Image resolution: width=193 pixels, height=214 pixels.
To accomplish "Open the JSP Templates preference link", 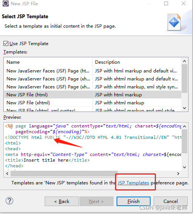I will click(133, 183).
